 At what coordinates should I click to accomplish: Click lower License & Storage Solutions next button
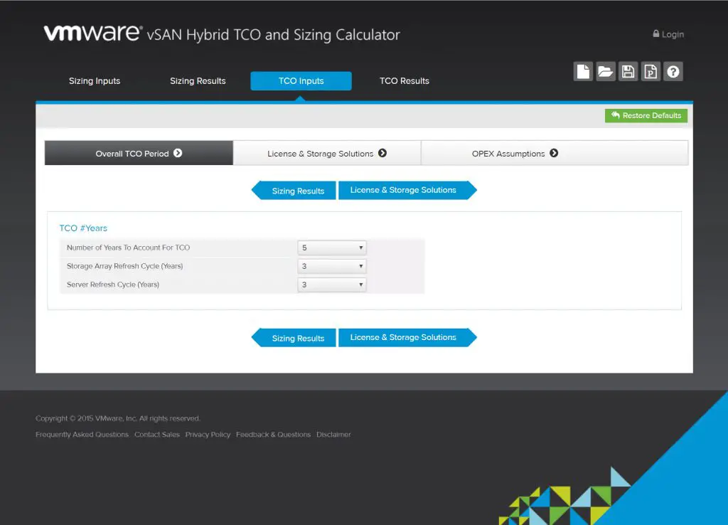tap(407, 337)
